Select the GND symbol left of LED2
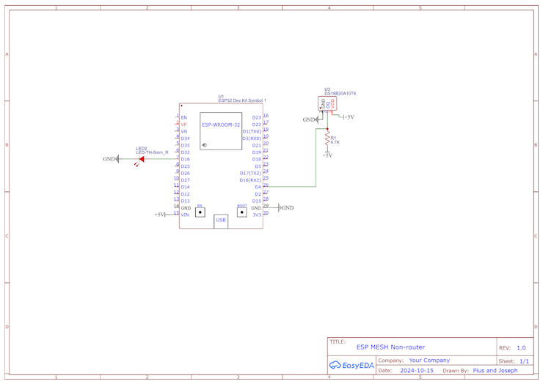This screenshot has height=384, width=543. 111,159
